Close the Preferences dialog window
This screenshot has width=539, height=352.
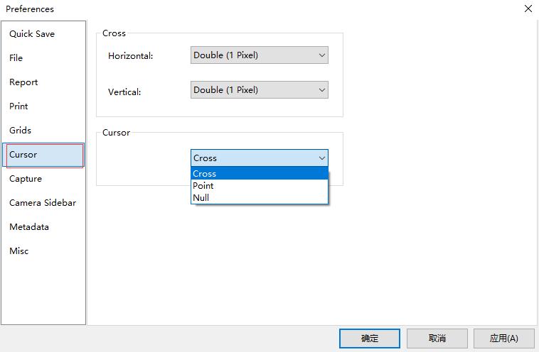point(528,9)
